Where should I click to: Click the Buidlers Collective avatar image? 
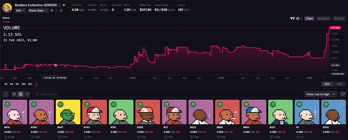tap(8, 8)
